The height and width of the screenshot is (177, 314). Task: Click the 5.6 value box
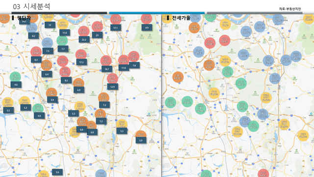coord(57,172)
